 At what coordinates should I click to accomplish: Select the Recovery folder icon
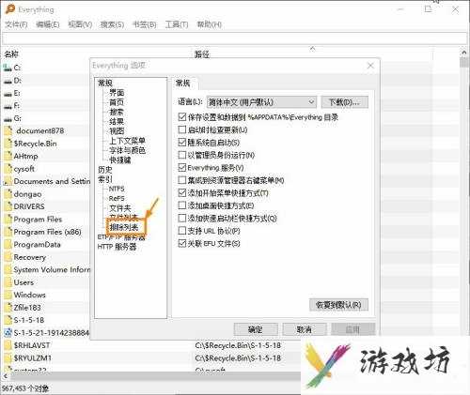[x=8, y=257]
